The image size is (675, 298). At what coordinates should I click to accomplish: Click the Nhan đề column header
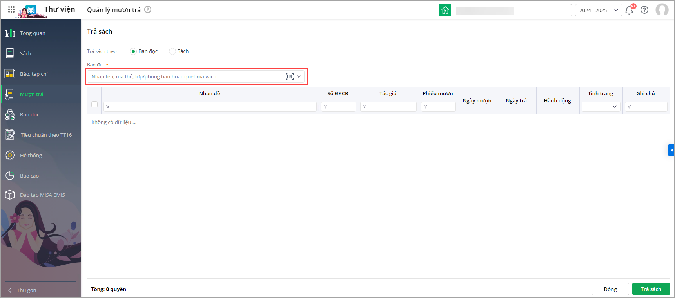tap(210, 93)
